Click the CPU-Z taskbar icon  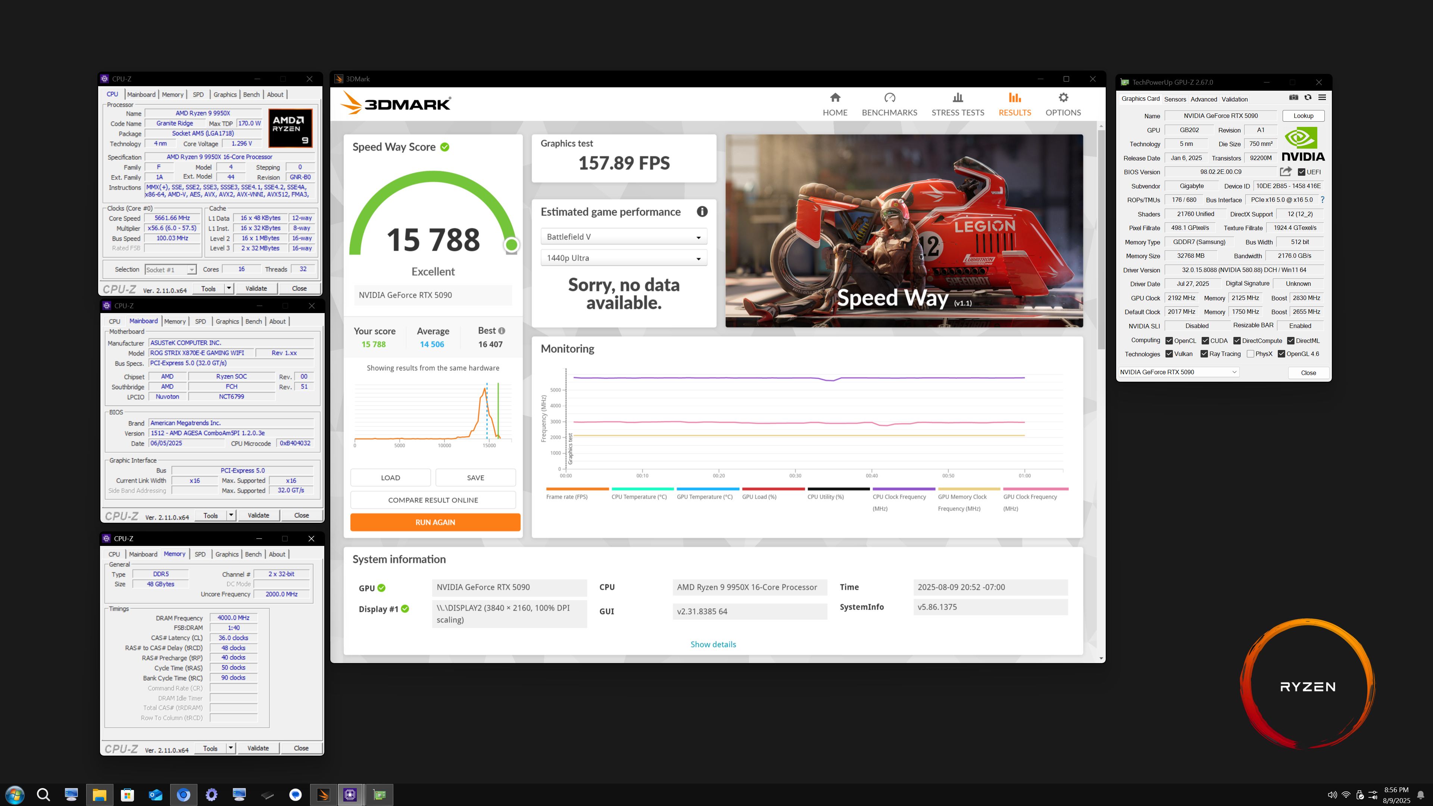350,795
